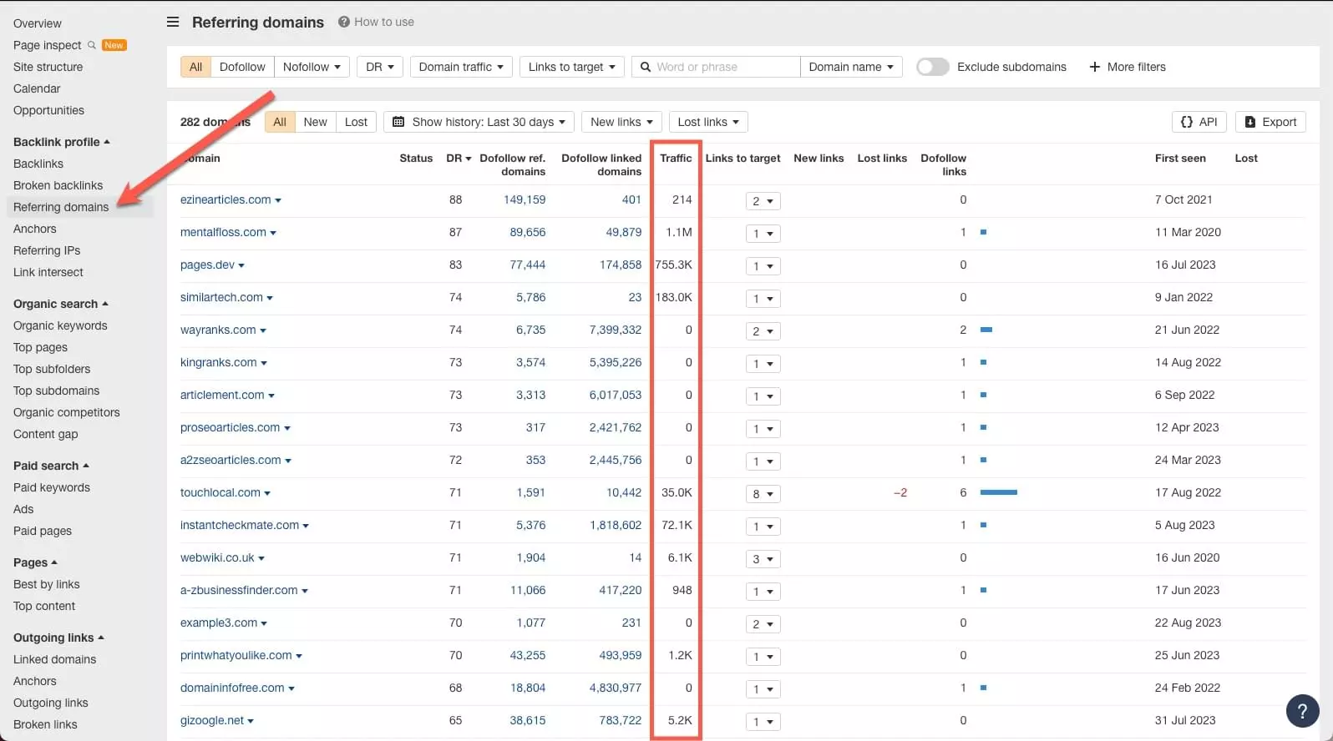
Task: Open Content gap in the sidebar
Action: (x=46, y=434)
